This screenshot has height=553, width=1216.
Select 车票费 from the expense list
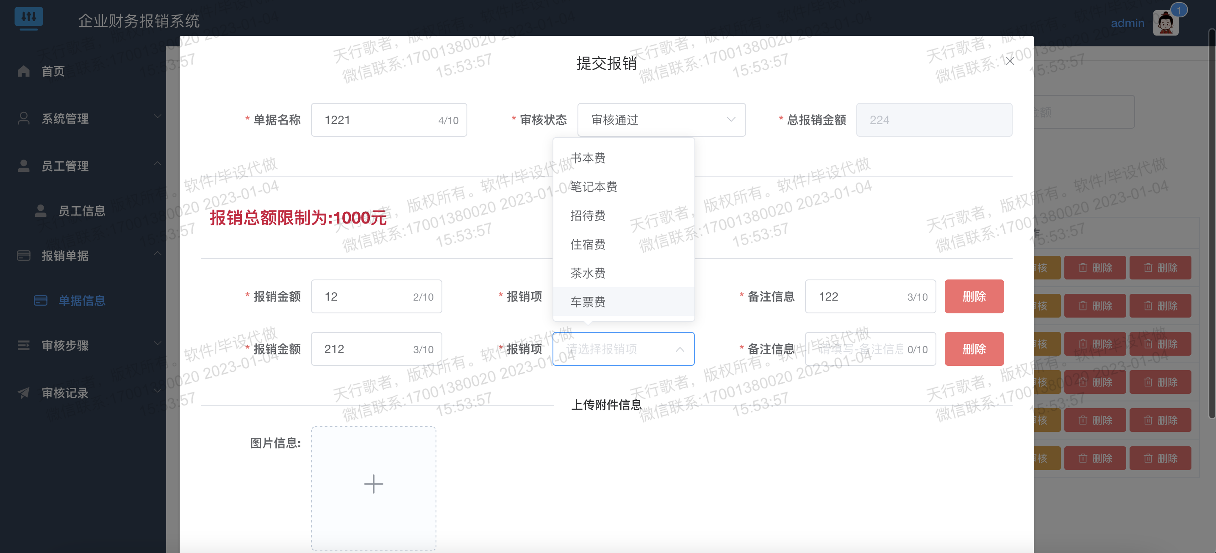(588, 301)
